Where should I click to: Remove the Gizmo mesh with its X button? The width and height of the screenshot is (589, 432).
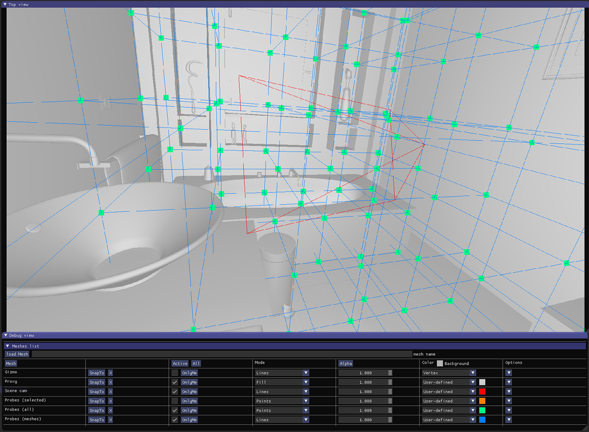coord(110,373)
